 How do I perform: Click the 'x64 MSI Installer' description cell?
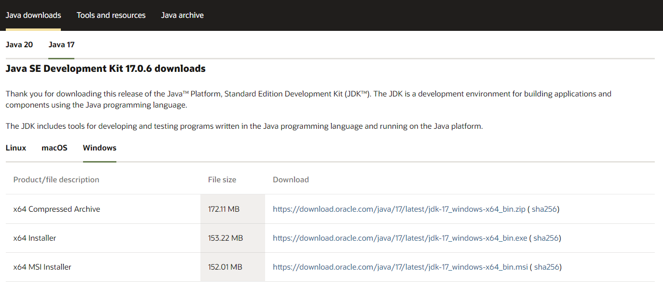(x=103, y=267)
